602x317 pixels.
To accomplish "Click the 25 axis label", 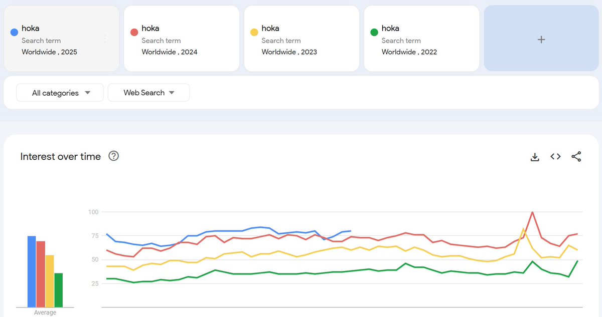I will tap(95, 283).
